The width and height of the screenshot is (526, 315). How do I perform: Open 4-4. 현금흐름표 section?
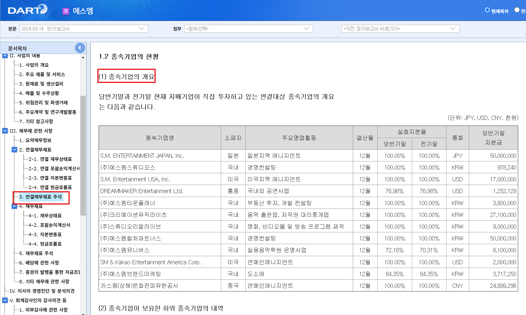(x=45, y=244)
